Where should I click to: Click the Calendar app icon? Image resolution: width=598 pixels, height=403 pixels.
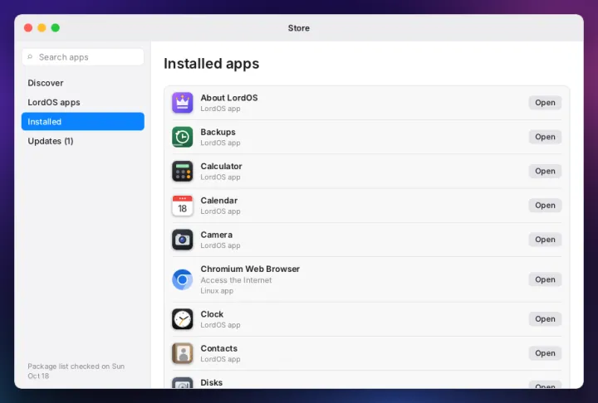click(182, 206)
